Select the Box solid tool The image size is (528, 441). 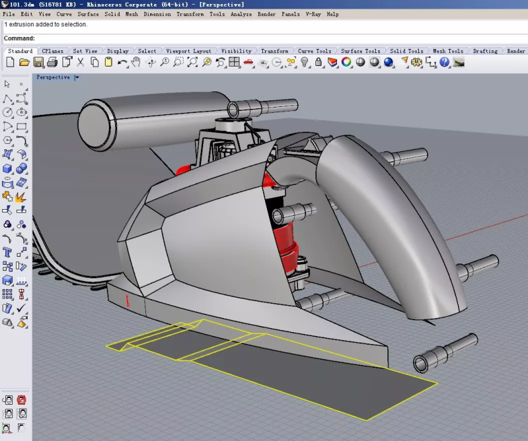(x=7, y=169)
